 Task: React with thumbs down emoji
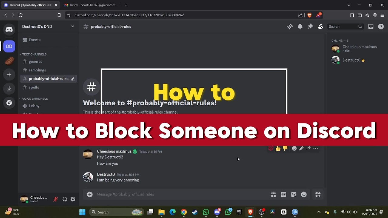click(285, 148)
